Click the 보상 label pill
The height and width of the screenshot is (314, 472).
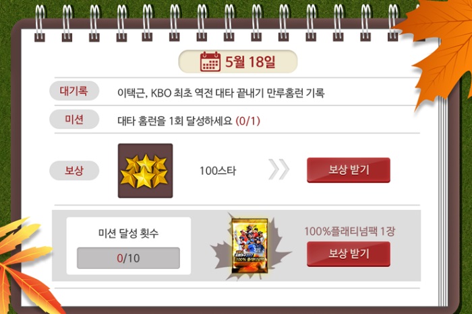(x=74, y=171)
